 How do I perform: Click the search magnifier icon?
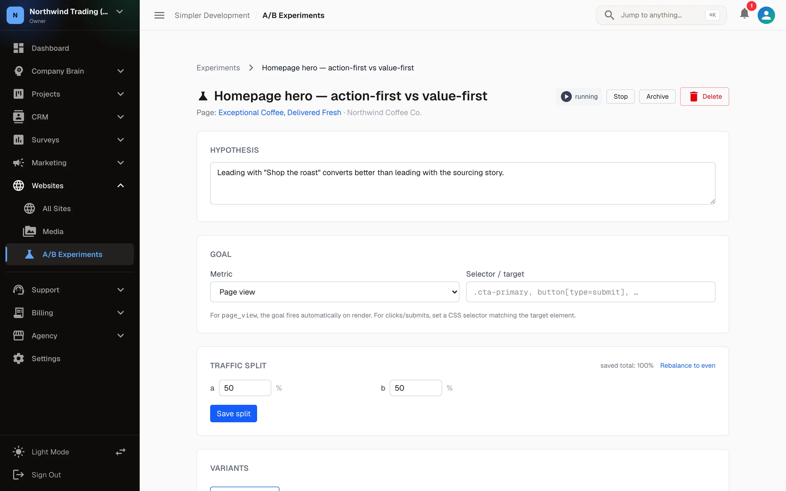pyautogui.click(x=609, y=15)
